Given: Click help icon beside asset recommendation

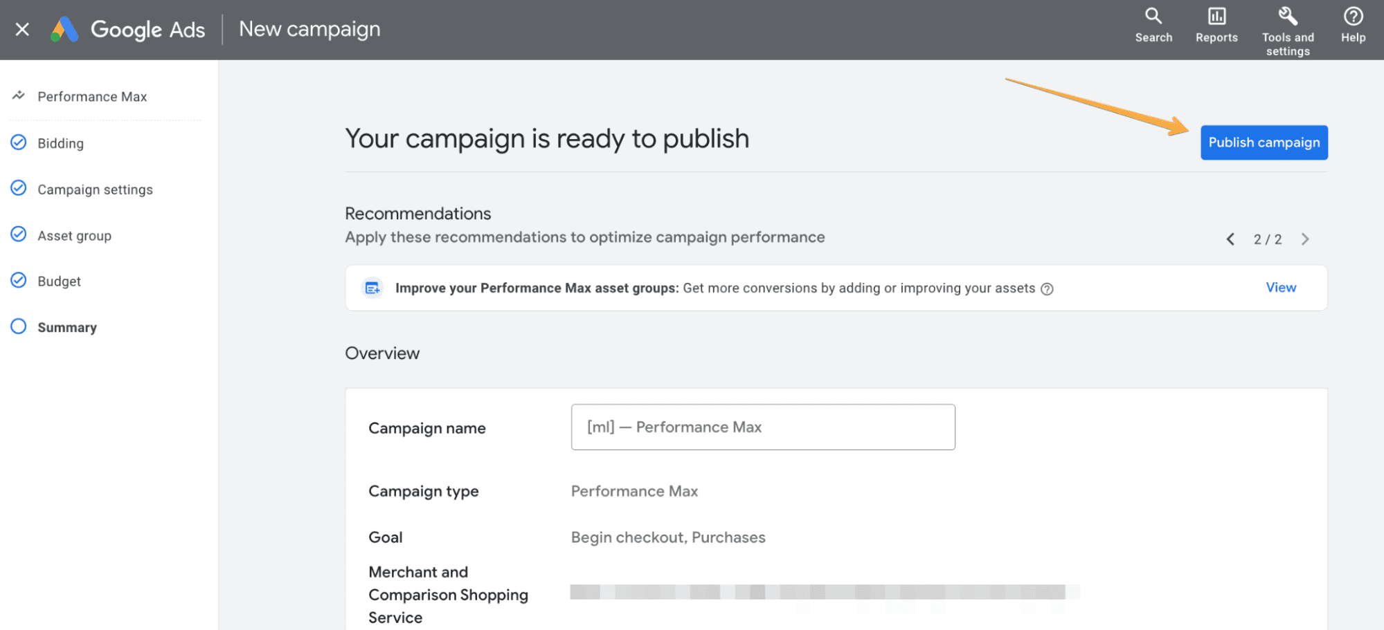Looking at the screenshot, I should (1047, 289).
